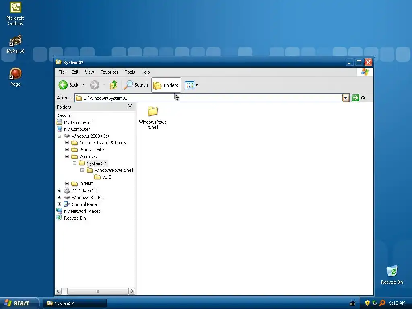The height and width of the screenshot is (309, 412).
Task: Collapse WindowsPowerShell tree node
Action: point(82,170)
